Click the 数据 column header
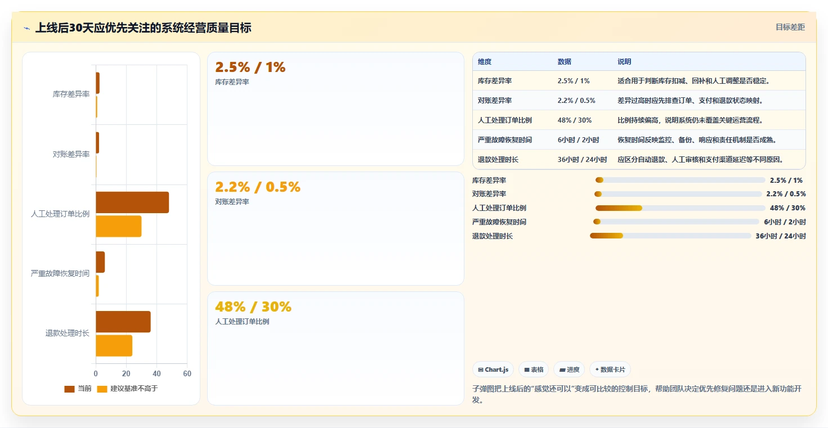 click(x=565, y=61)
